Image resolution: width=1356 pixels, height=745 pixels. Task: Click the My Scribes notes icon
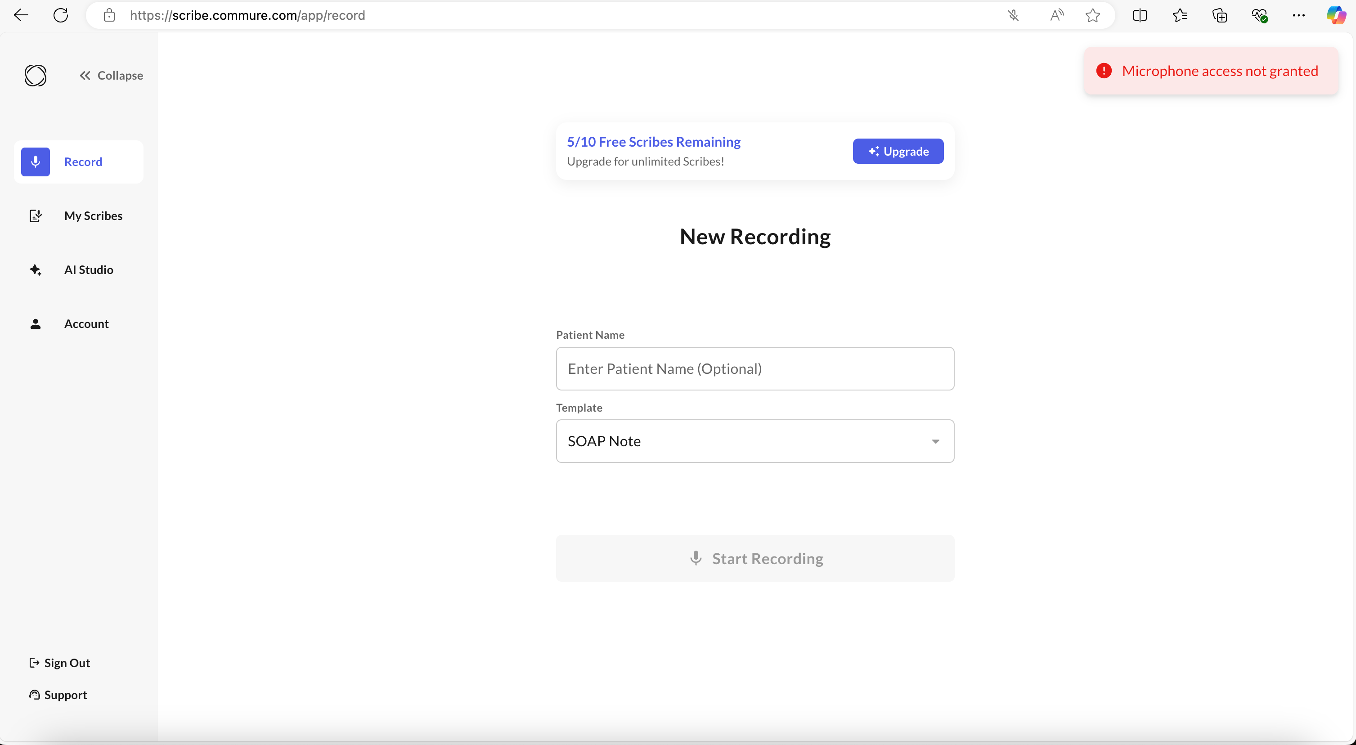35,216
